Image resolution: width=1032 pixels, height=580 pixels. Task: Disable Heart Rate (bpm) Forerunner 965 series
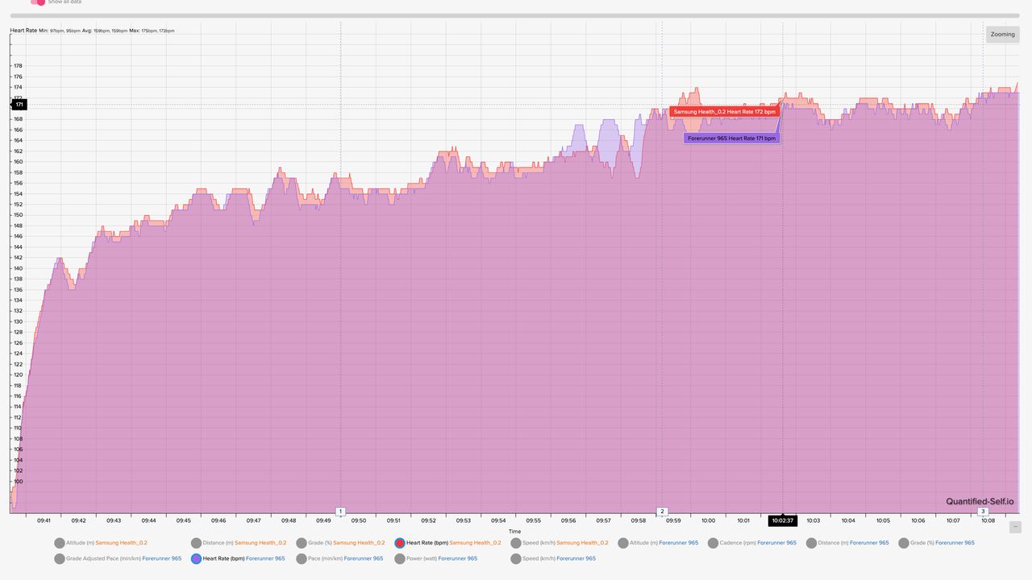(197, 558)
